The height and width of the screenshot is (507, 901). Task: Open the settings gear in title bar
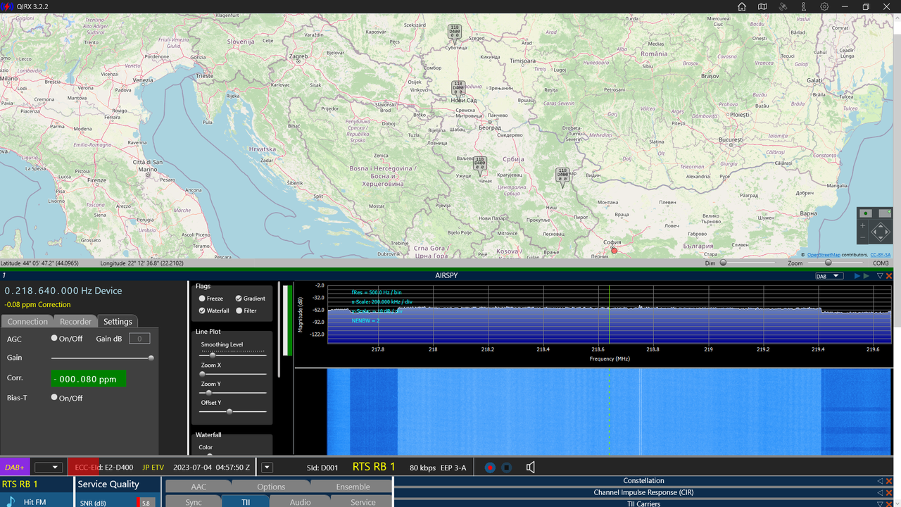(824, 6)
